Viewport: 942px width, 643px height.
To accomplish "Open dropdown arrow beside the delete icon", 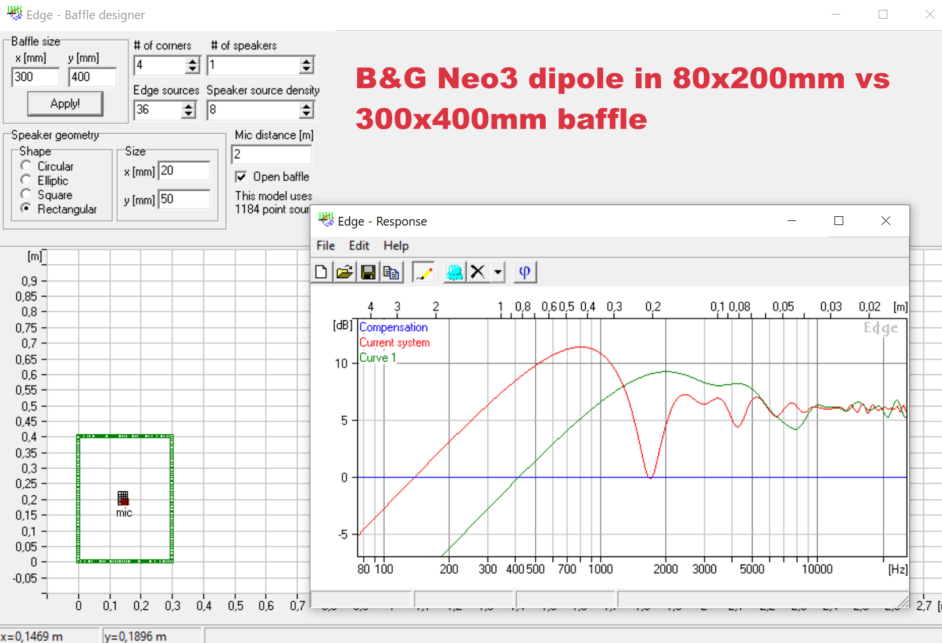I will click(498, 272).
